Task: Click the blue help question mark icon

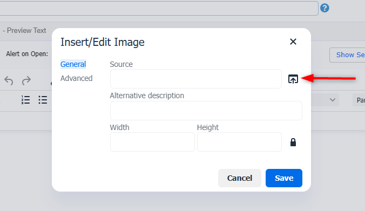Action: click(325, 8)
